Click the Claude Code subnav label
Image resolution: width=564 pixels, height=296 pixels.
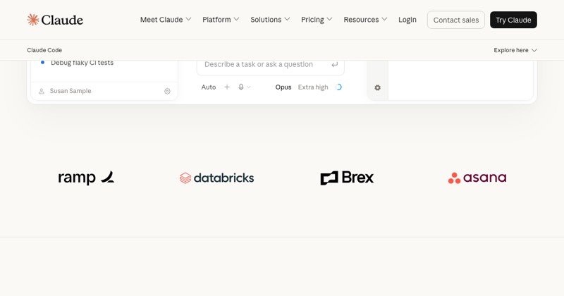coord(44,50)
